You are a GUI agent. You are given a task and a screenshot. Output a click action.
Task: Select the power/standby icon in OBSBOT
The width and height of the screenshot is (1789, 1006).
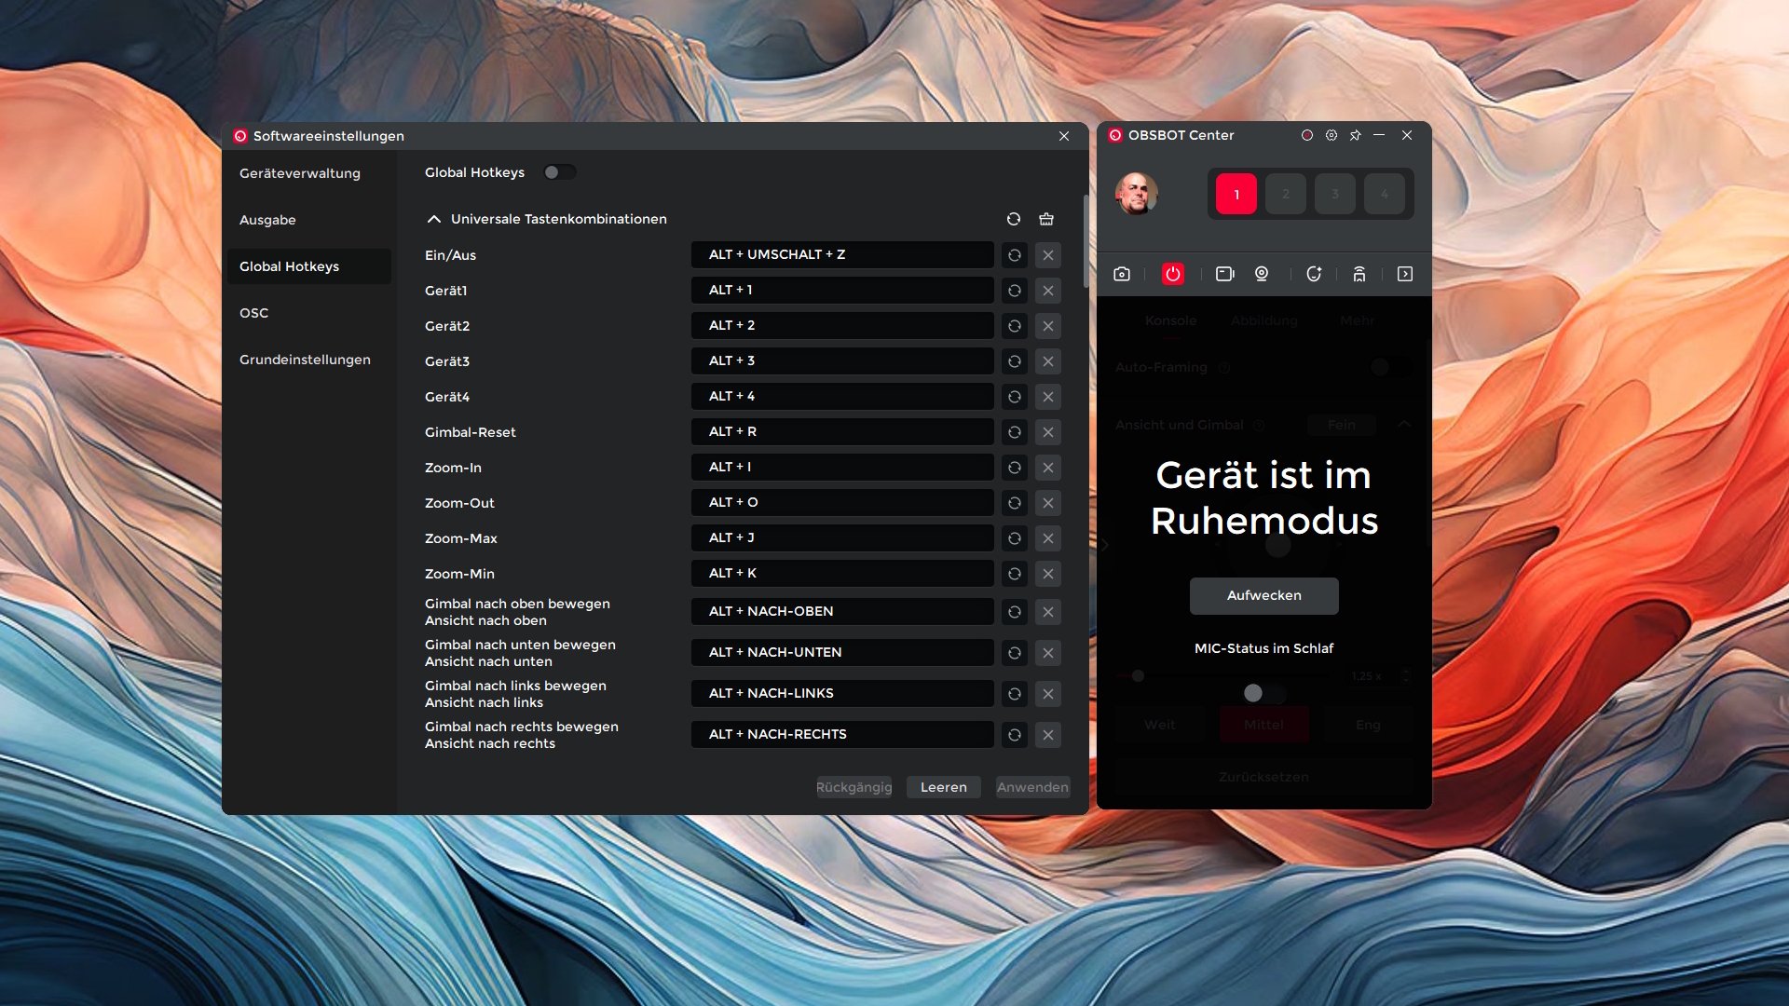1173,273
